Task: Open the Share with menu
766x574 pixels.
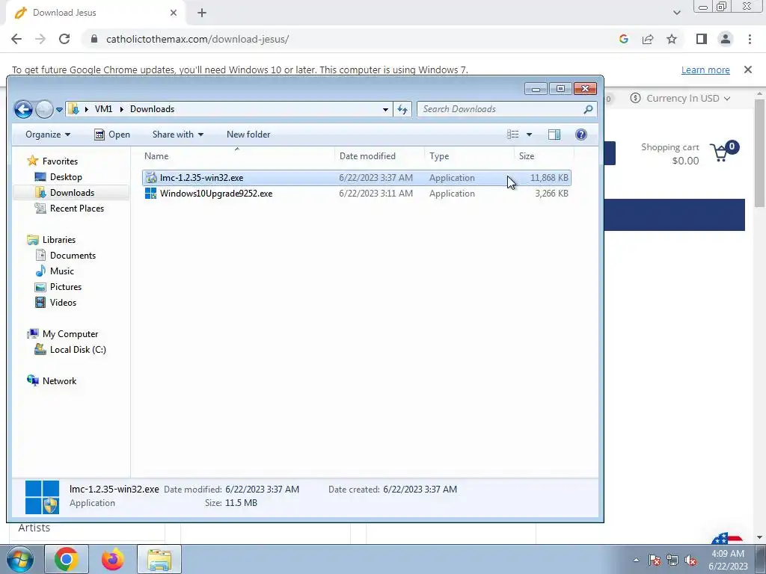Action: tap(178, 135)
